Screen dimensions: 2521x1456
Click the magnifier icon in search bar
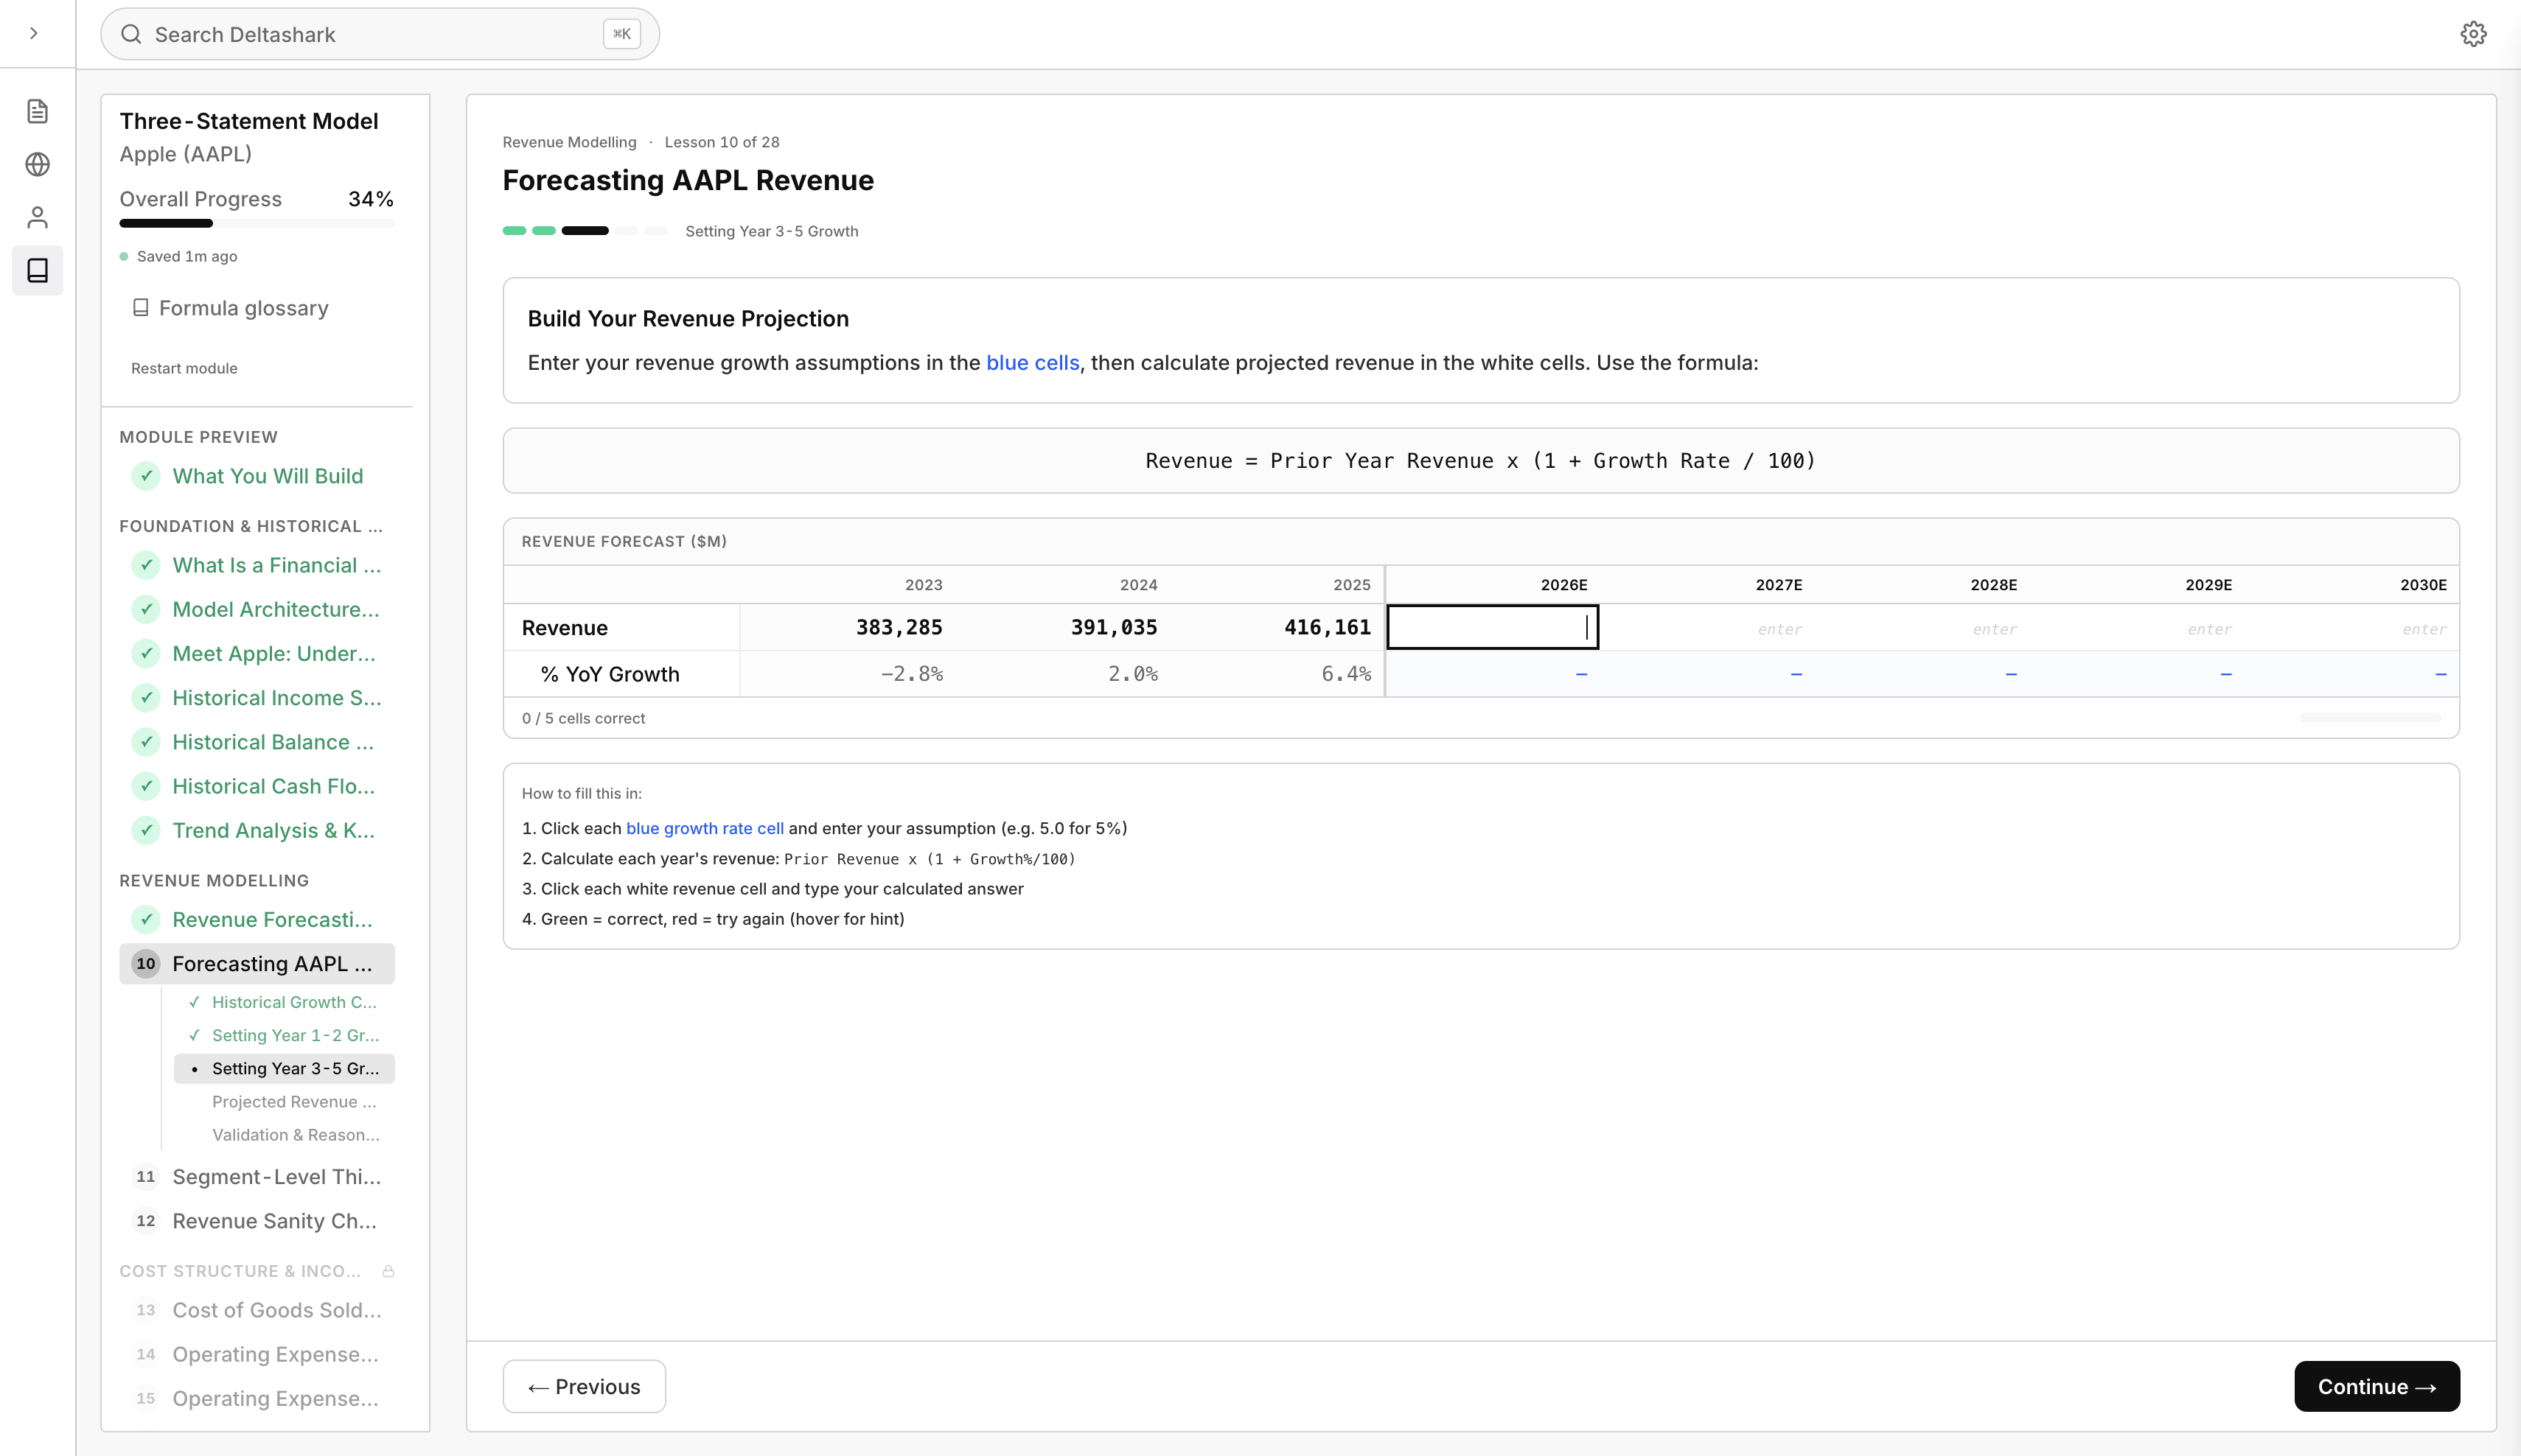131,34
